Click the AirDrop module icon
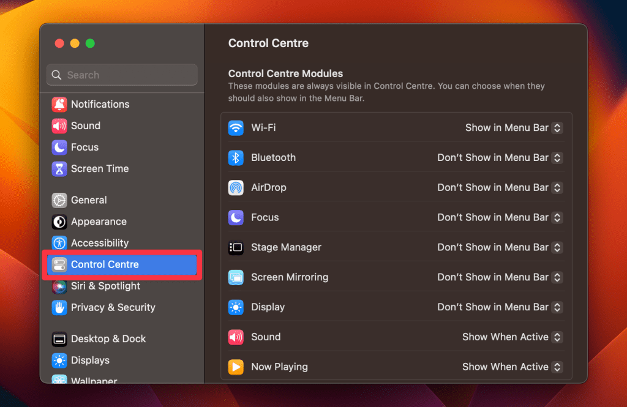627x407 pixels. click(x=236, y=188)
